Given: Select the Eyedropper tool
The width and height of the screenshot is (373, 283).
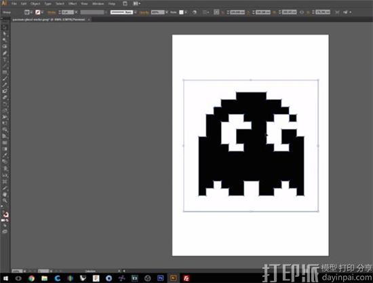Looking at the screenshot, I should (5, 155).
